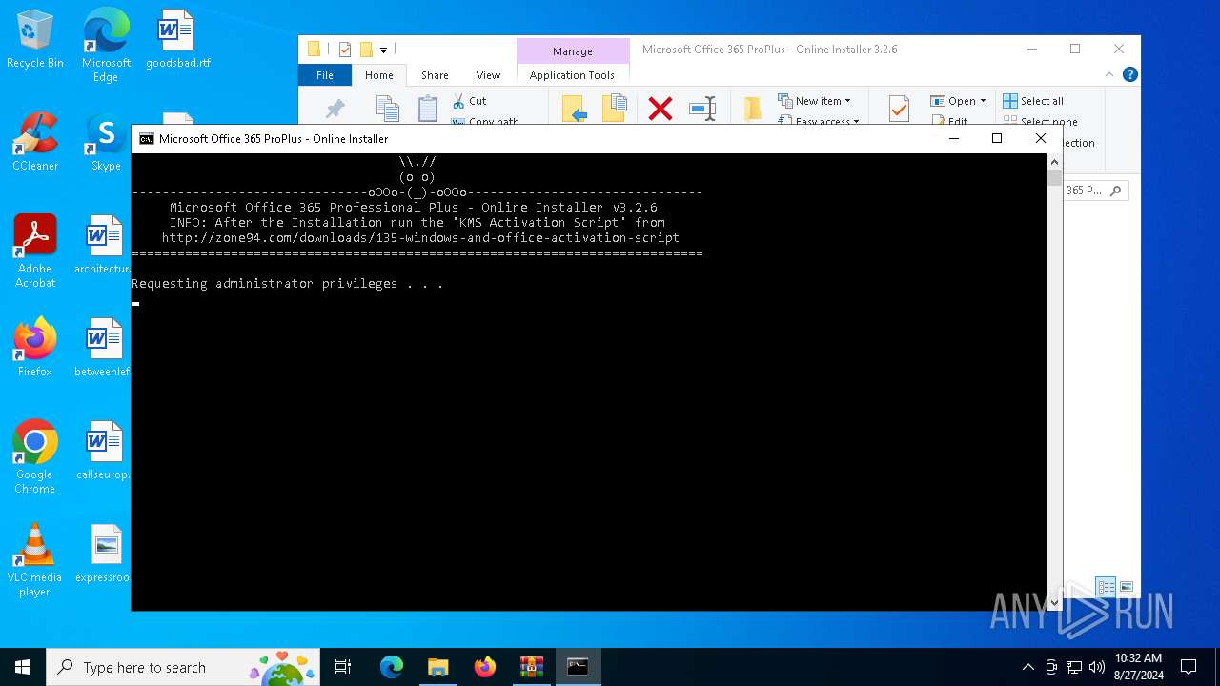Click the network icon in system tray
1220x686 pixels.
point(1074,667)
